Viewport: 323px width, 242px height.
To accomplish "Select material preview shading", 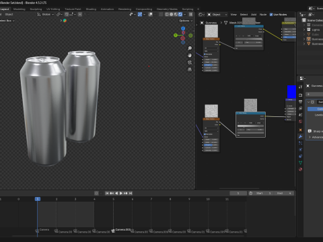I will 176,14.
